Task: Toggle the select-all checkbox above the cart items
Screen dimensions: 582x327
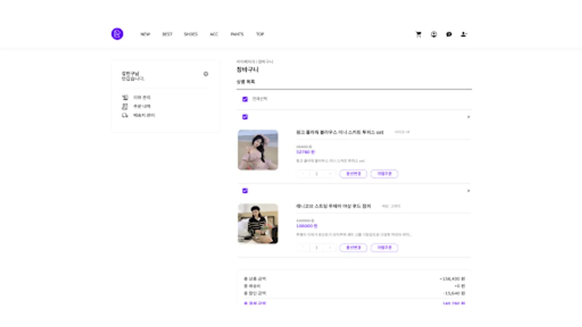Action: (245, 99)
